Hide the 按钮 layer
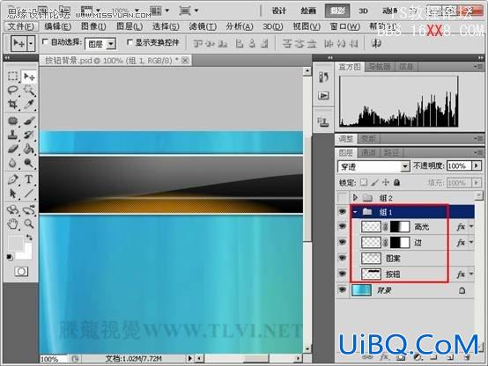The height and width of the screenshot is (366, 488). coord(343,274)
